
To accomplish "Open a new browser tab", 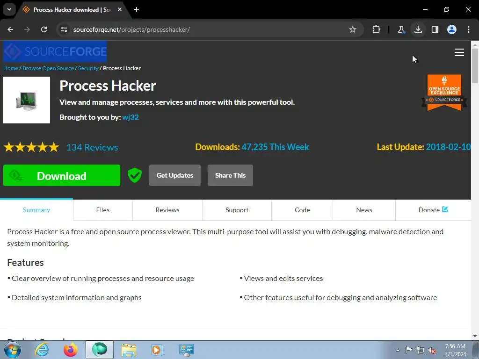I will pyautogui.click(x=137, y=9).
